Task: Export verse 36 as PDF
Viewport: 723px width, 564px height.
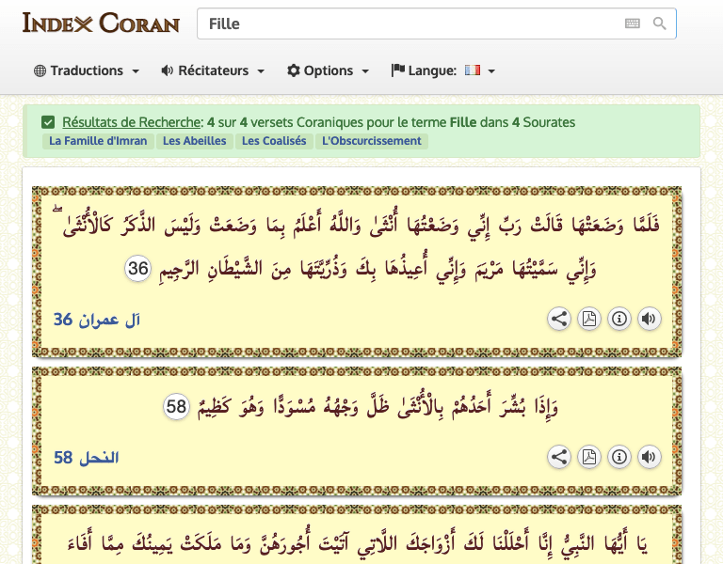Action: tap(589, 319)
